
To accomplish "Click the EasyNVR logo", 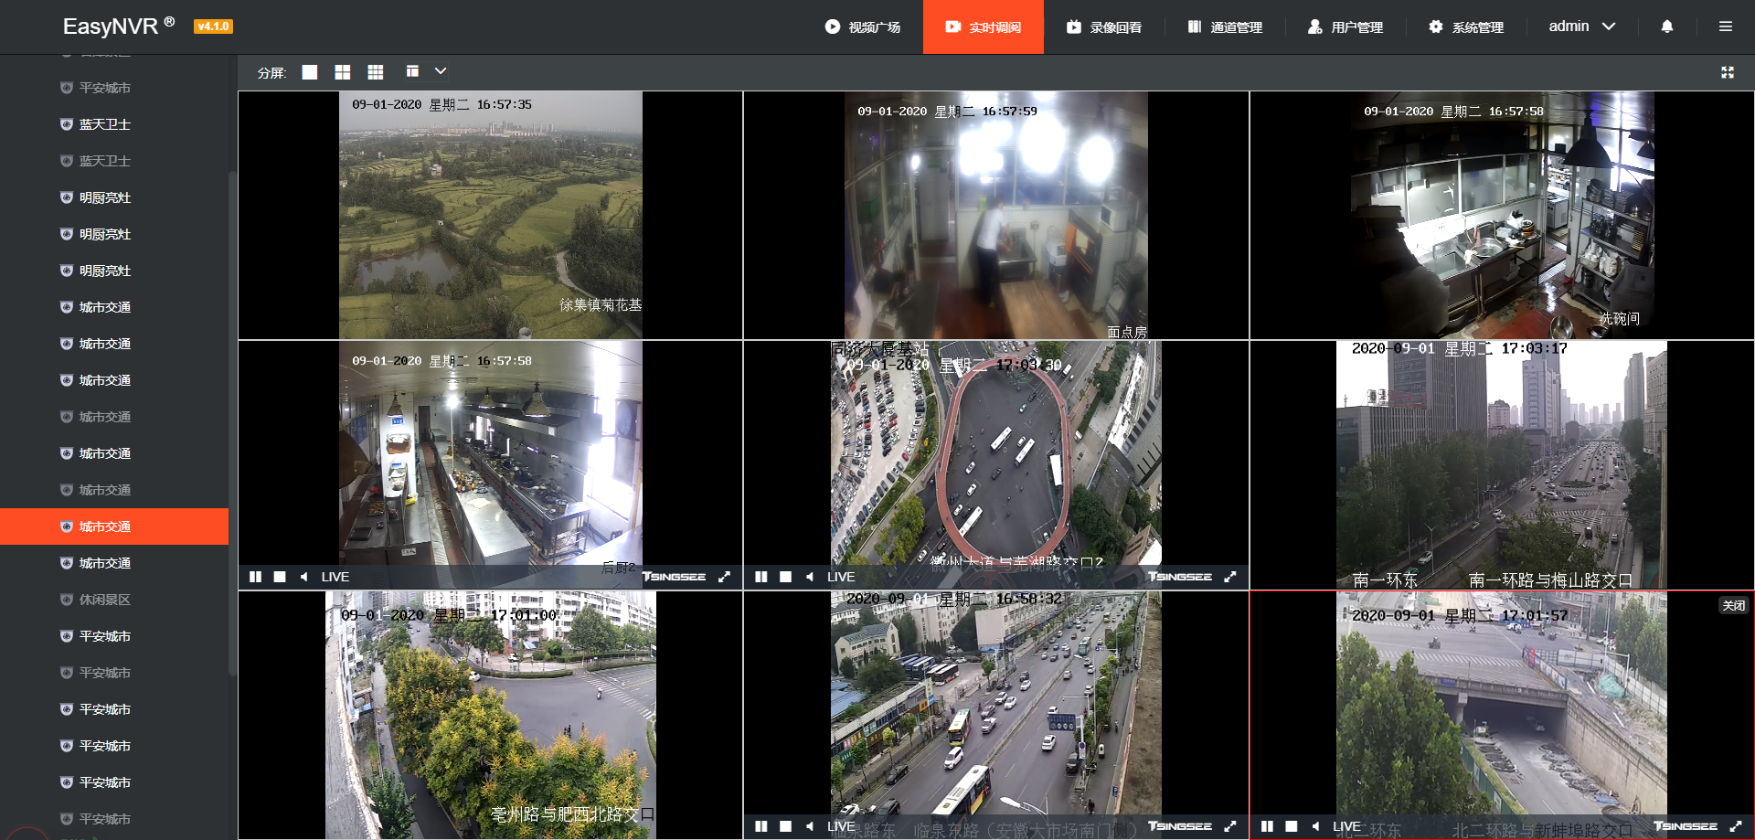I will [x=119, y=27].
